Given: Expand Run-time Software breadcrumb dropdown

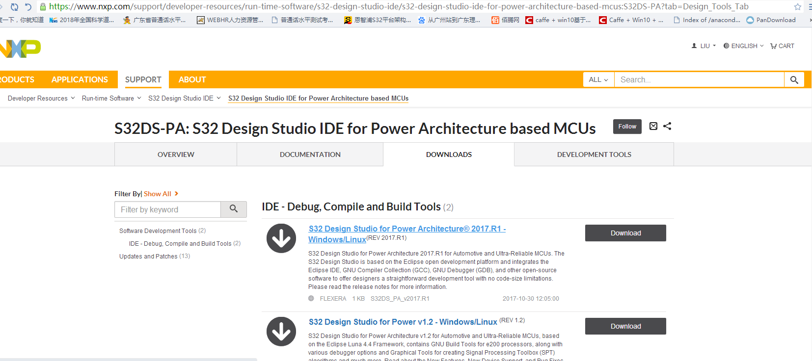Looking at the screenshot, I should [x=111, y=98].
